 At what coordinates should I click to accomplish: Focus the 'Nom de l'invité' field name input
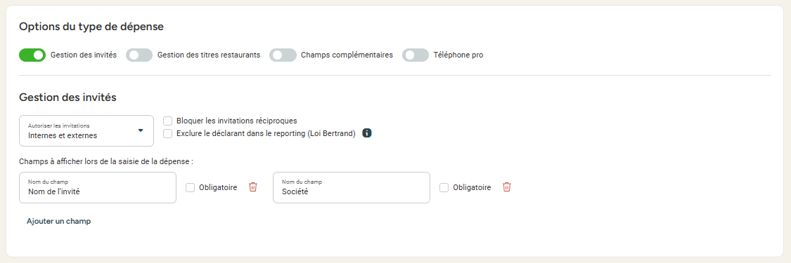[x=97, y=187]
